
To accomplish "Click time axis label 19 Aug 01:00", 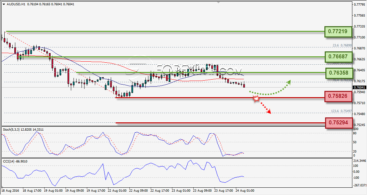I will tap(53, 191).
